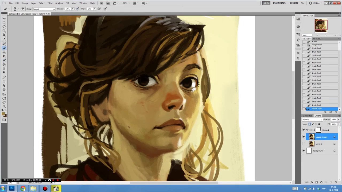
Task: Create a new adjustment layer
Action: 321,182
